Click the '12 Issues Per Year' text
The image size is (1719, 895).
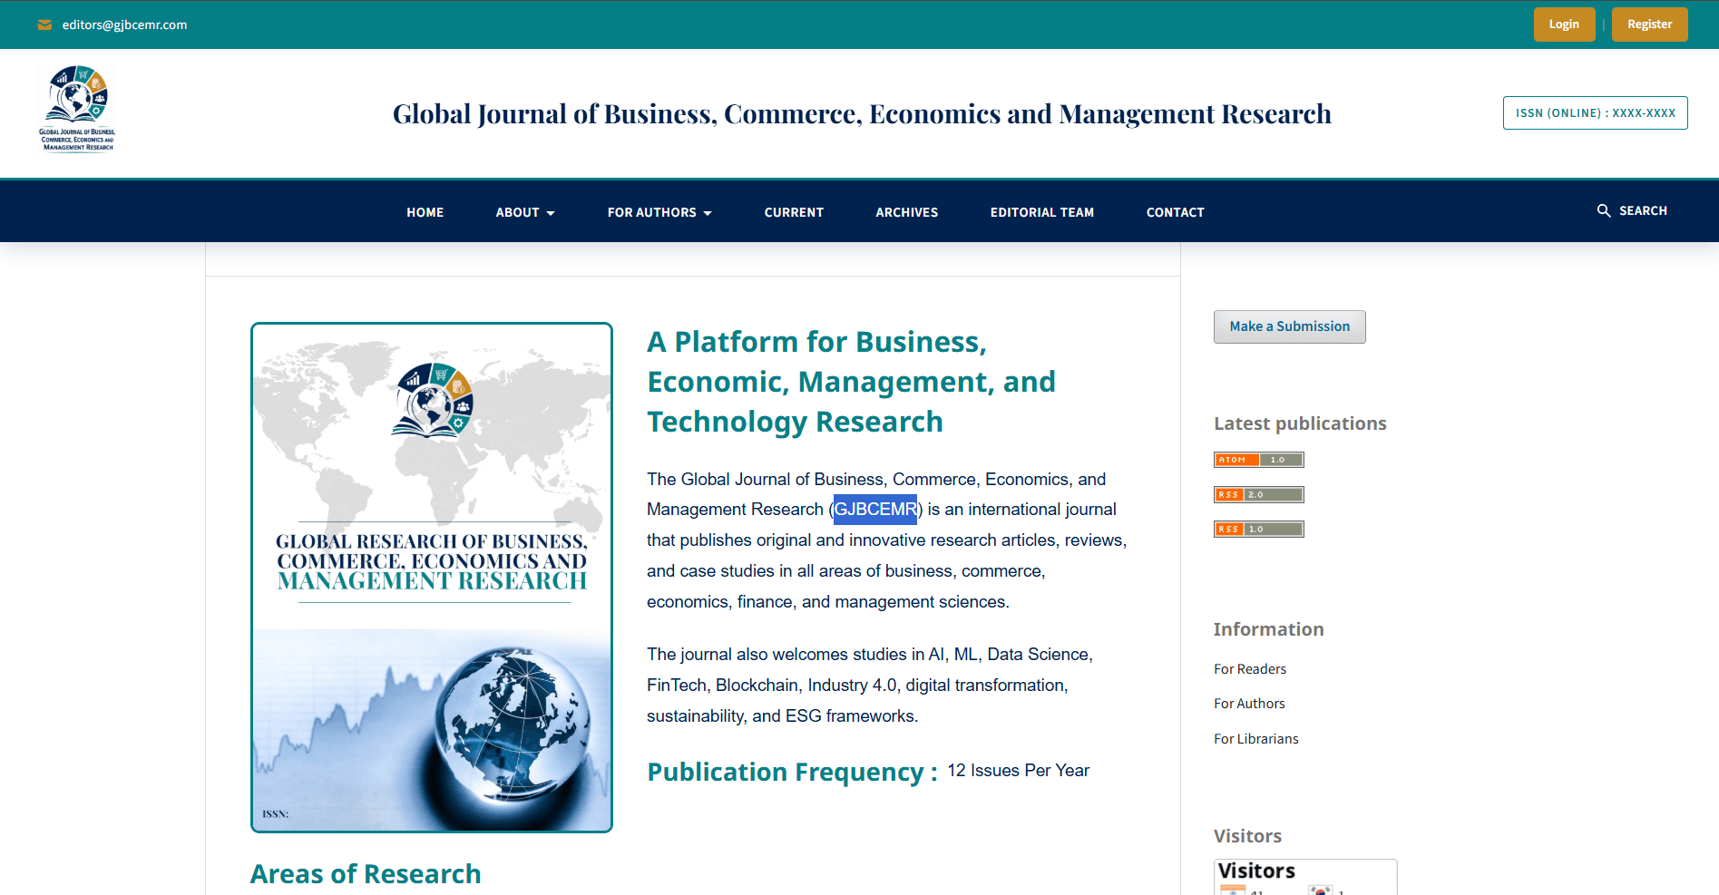pos(1018,771)
